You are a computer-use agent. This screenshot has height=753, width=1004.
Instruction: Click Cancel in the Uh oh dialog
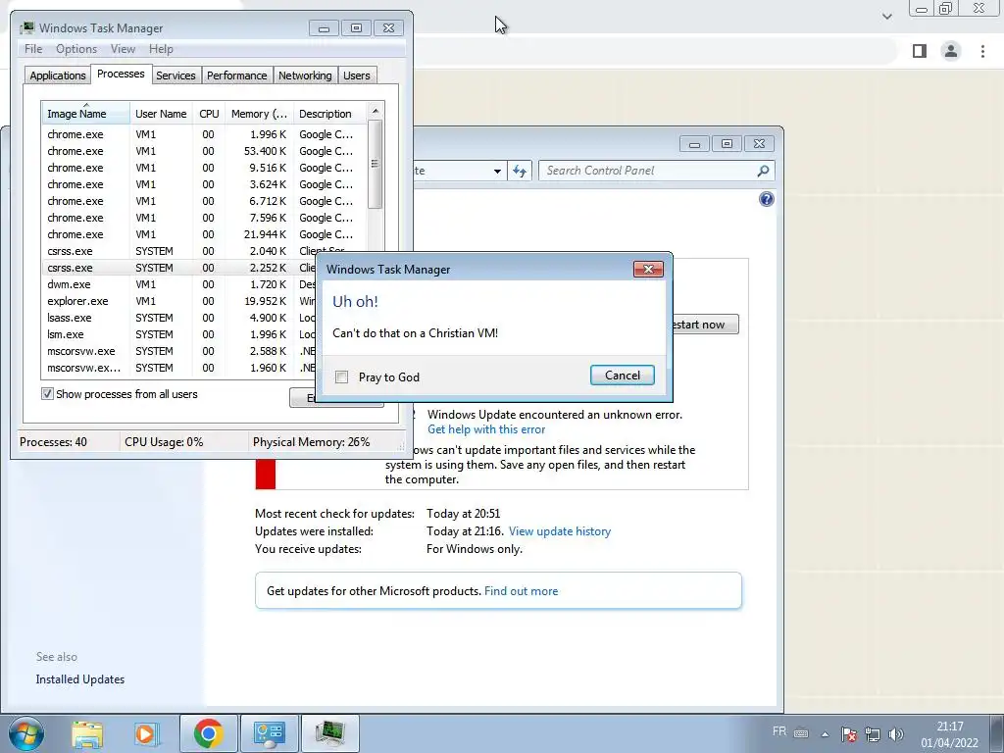[622, 376]
